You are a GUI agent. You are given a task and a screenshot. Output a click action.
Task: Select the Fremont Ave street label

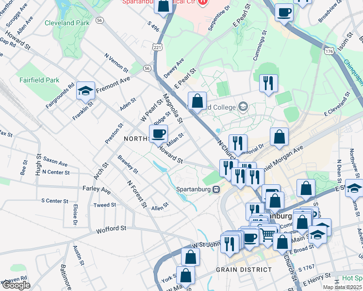[x=113, y=85]
